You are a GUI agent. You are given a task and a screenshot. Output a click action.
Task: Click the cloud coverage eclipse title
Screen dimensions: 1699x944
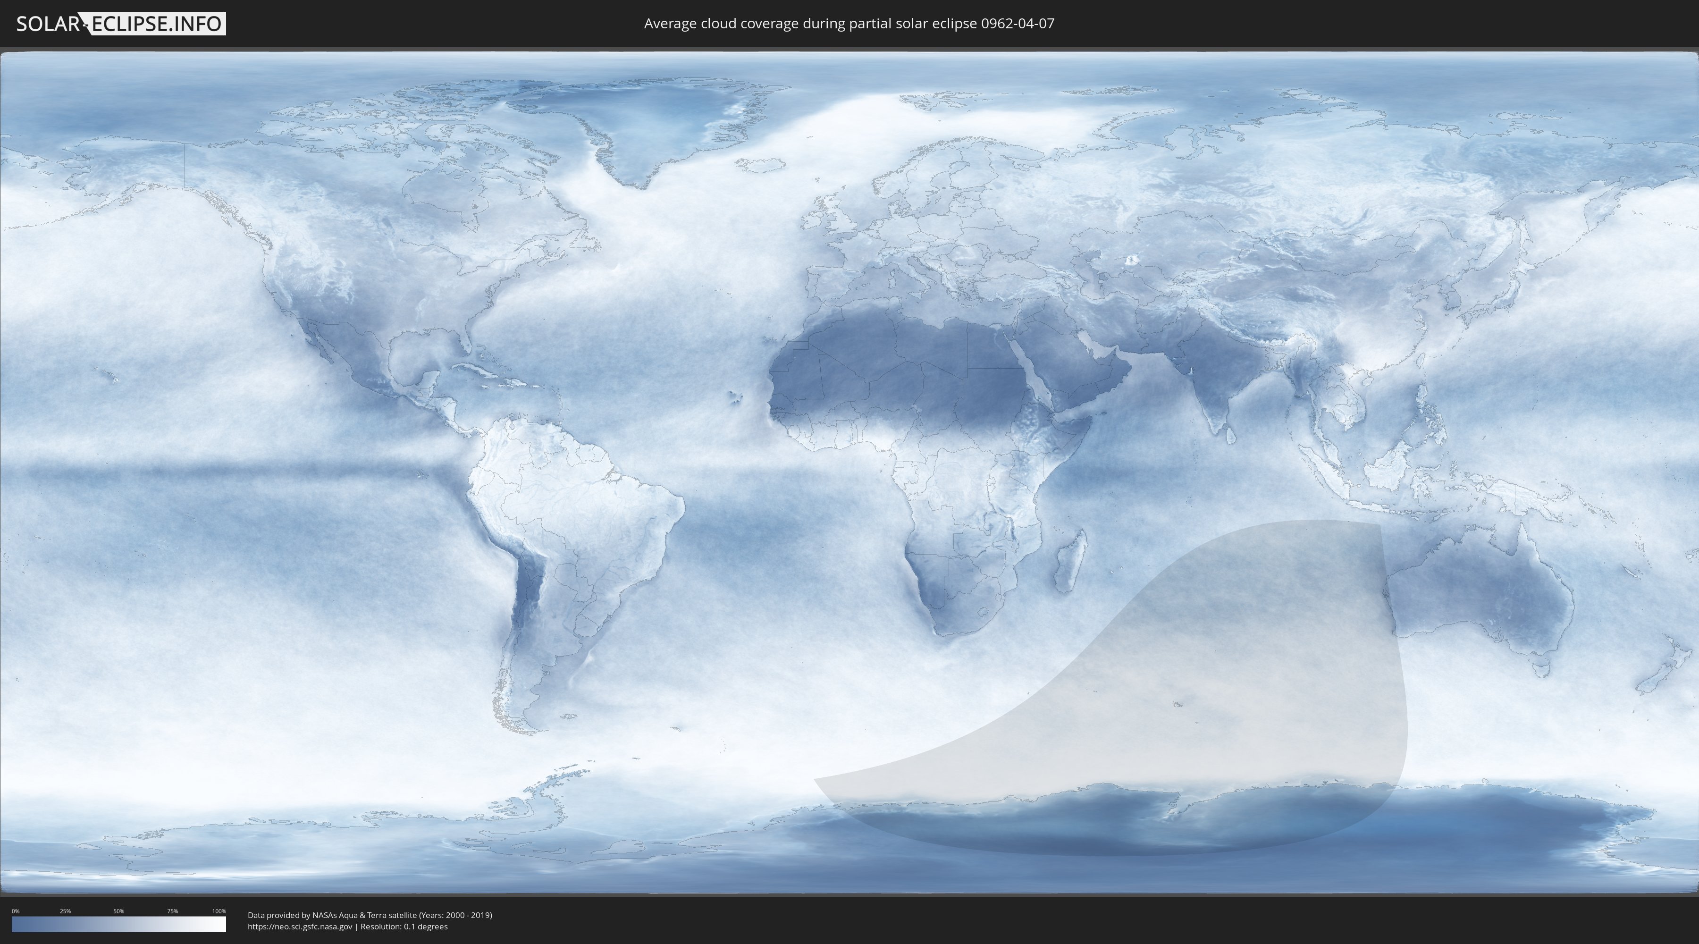click(849, 24)
